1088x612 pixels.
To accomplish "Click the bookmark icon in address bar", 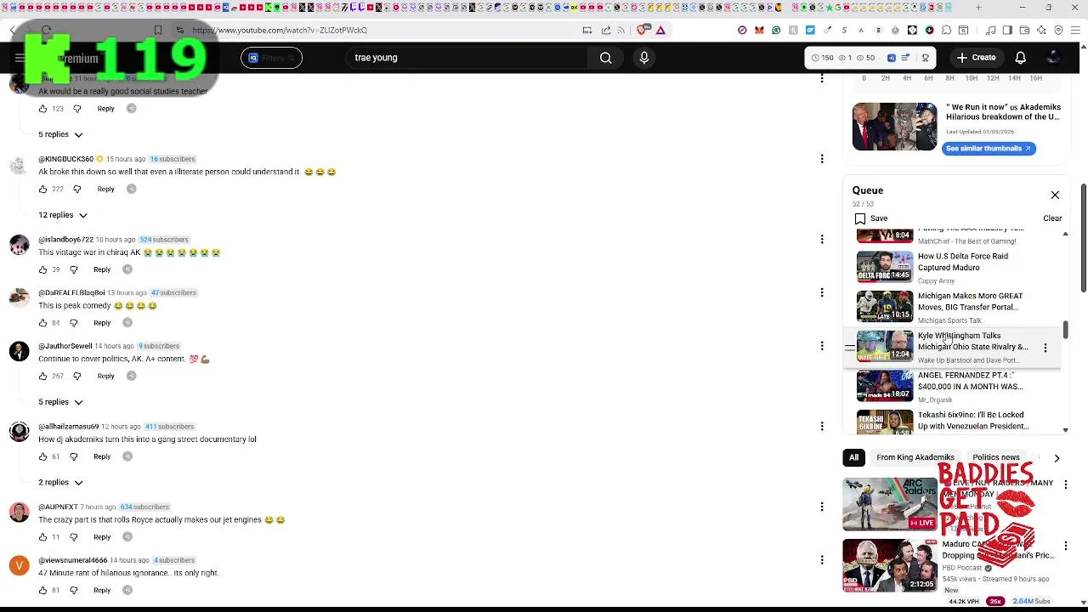I will (158, 30).
